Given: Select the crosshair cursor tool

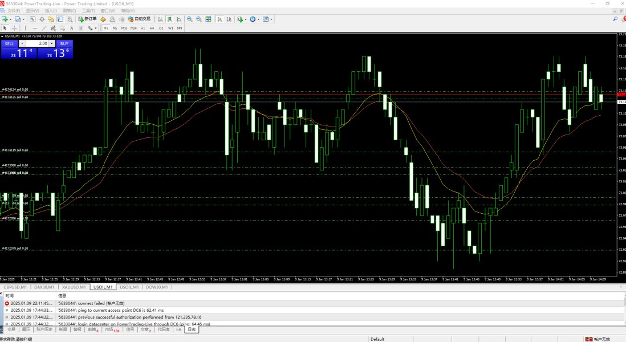Looking at the screenshot, I should [x=14, y=28].
